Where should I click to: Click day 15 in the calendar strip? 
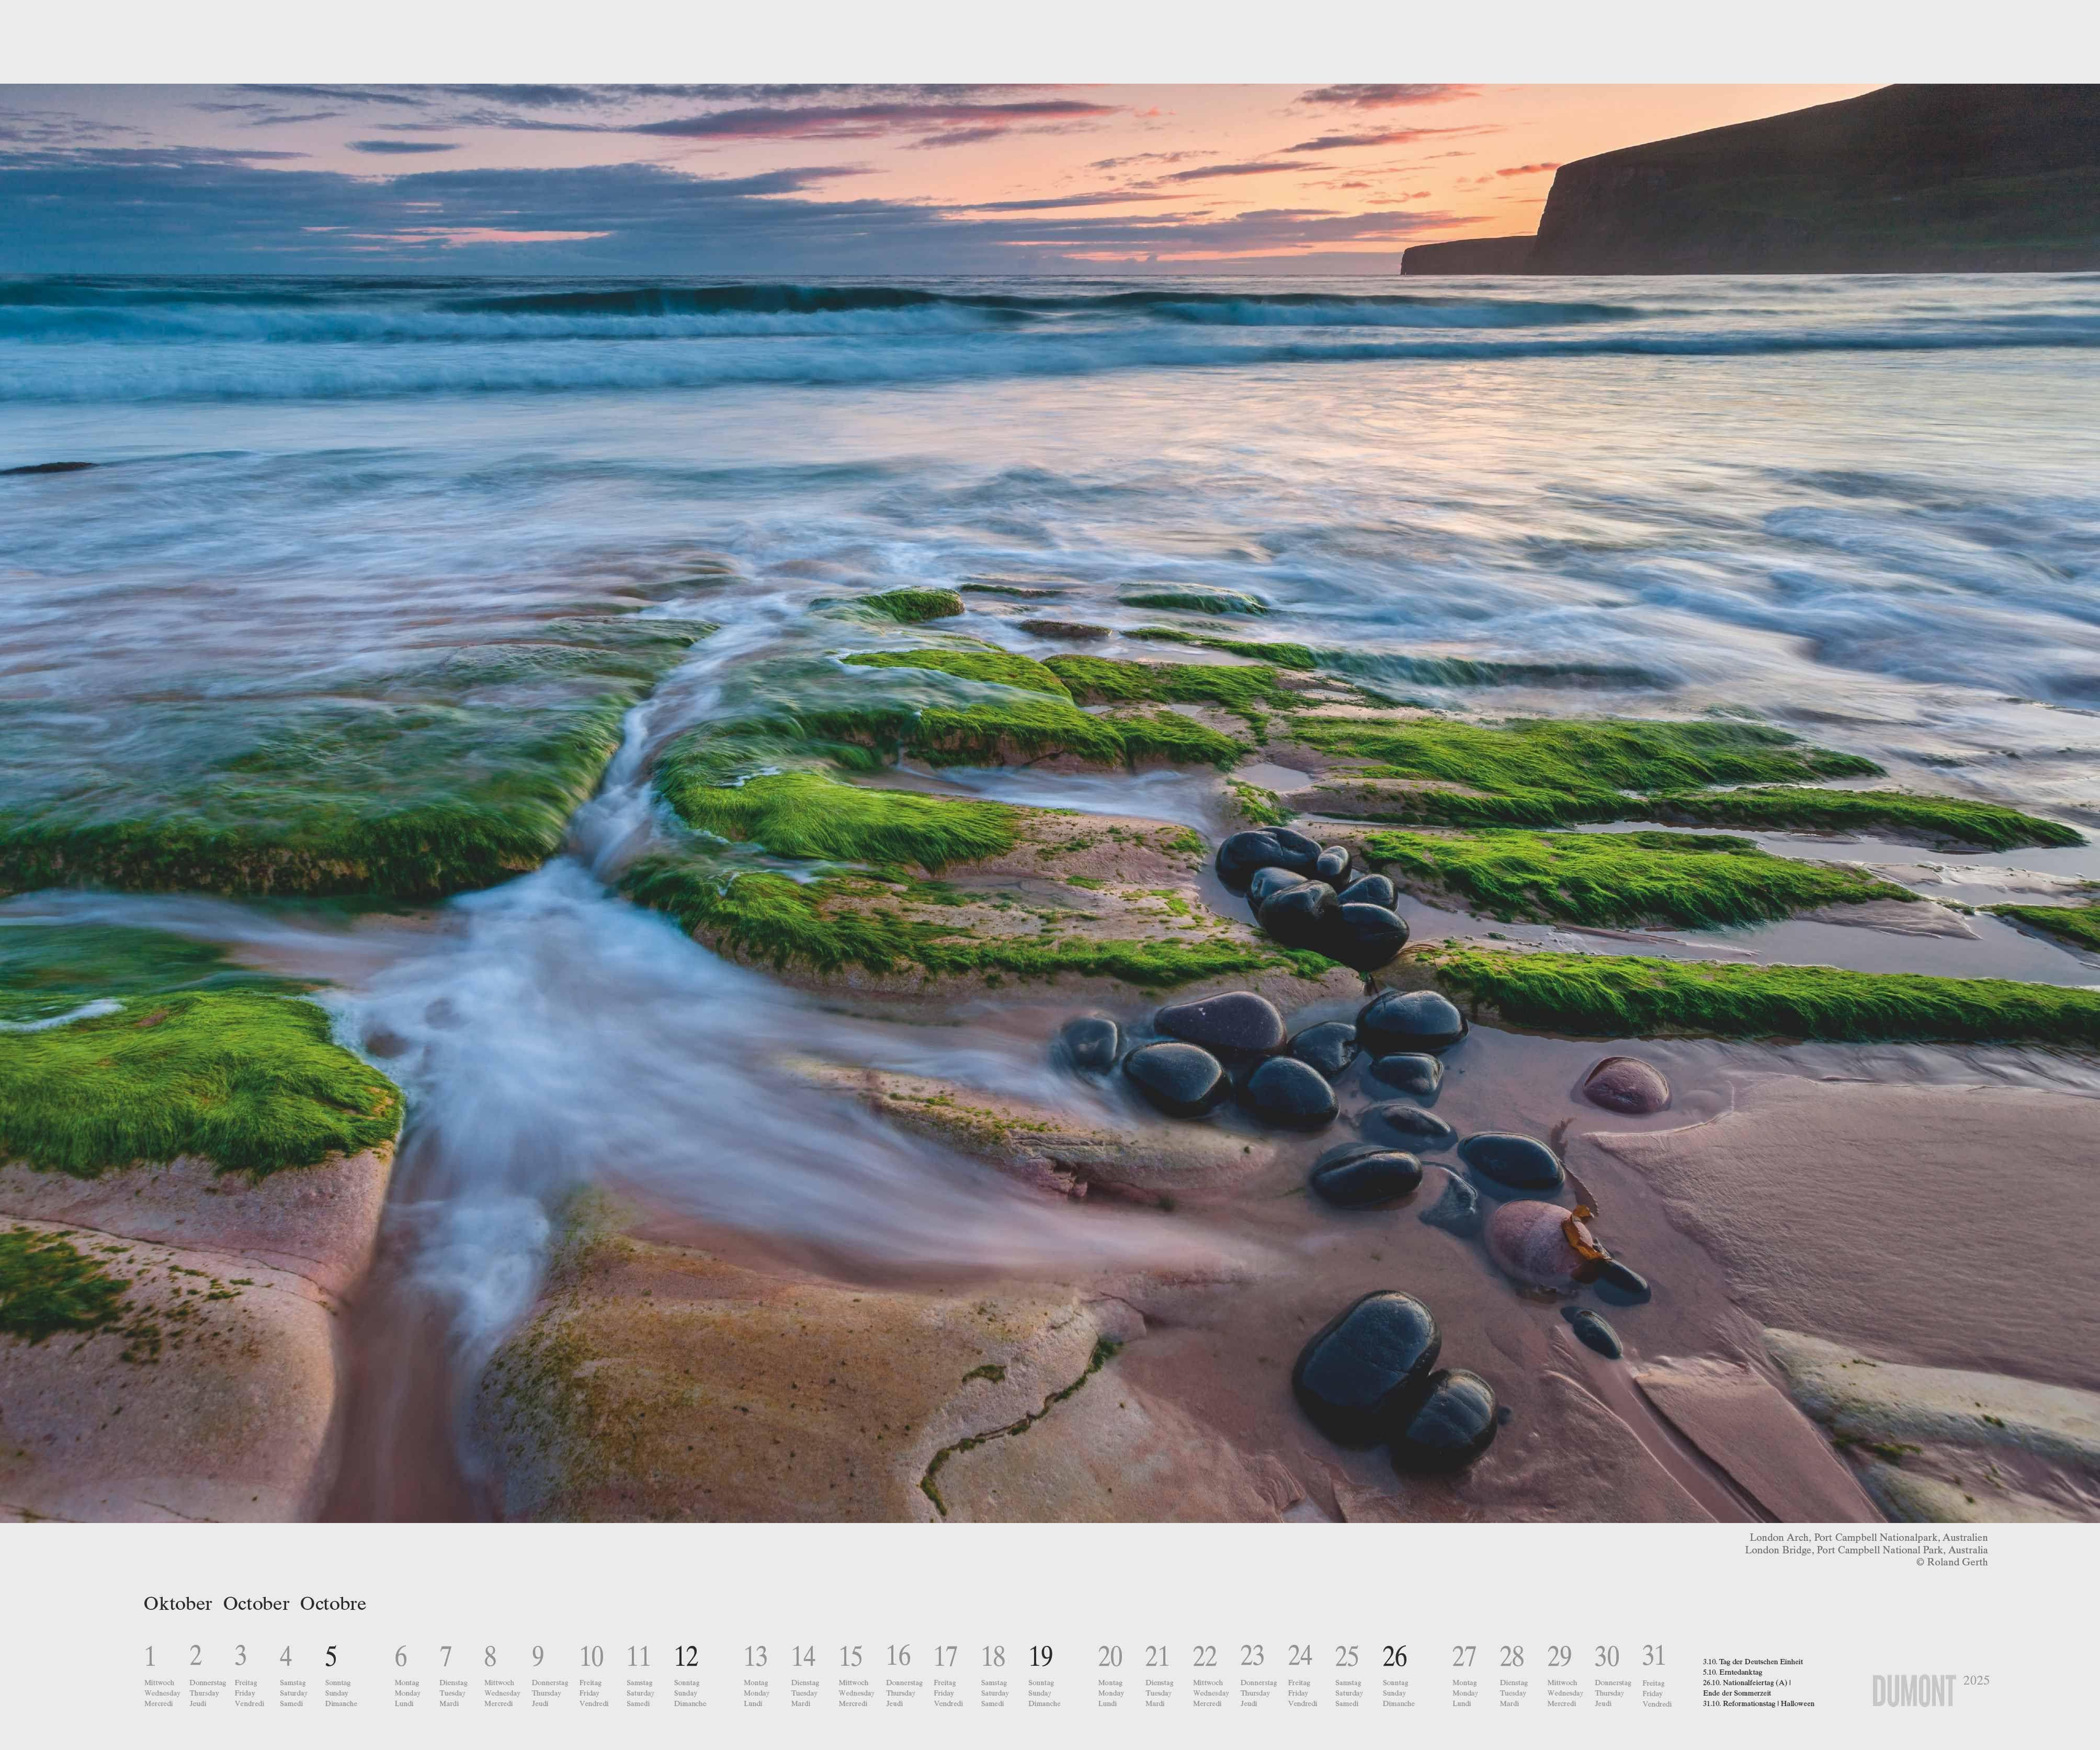[x=850, y=1656]
